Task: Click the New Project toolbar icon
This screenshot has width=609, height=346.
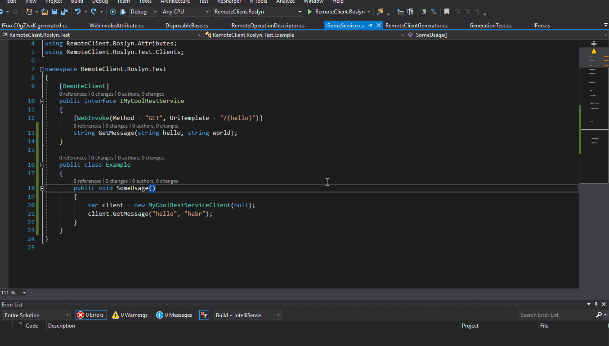Action: coord(29,12)
